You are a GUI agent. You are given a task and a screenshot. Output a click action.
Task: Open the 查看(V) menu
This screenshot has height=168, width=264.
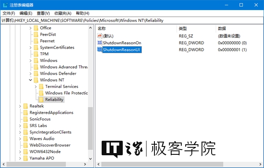pos(43,13)
